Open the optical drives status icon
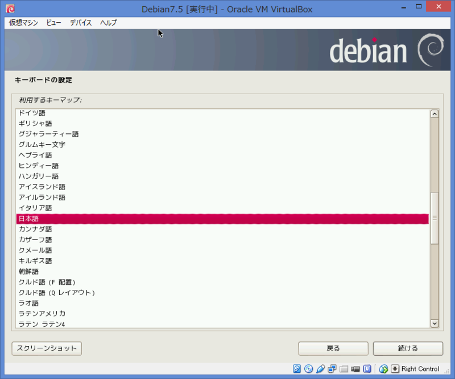Image resolution: width=455 pixels, height=379 pixels. 309,369
